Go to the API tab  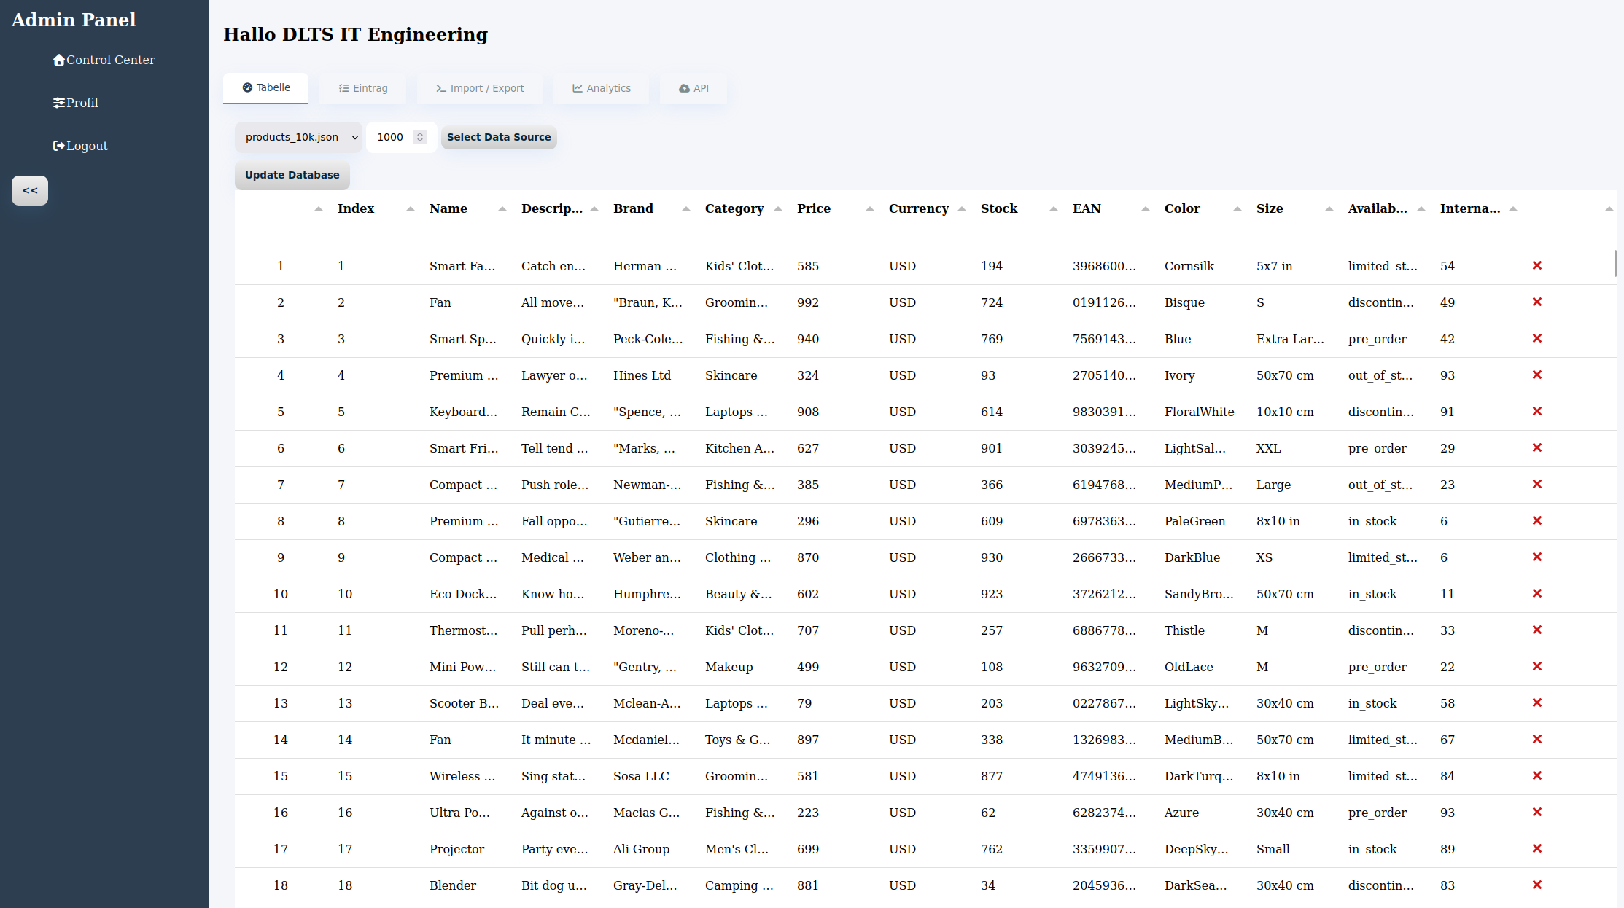coord(693,88)
